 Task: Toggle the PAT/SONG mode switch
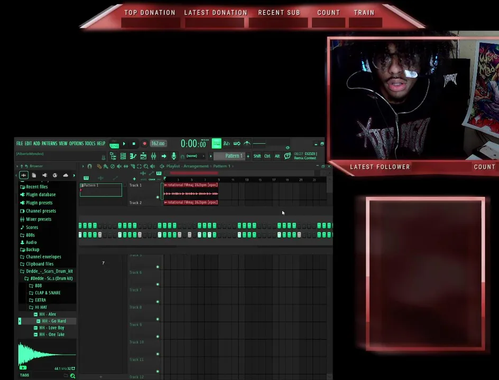(x=114, y=144)
